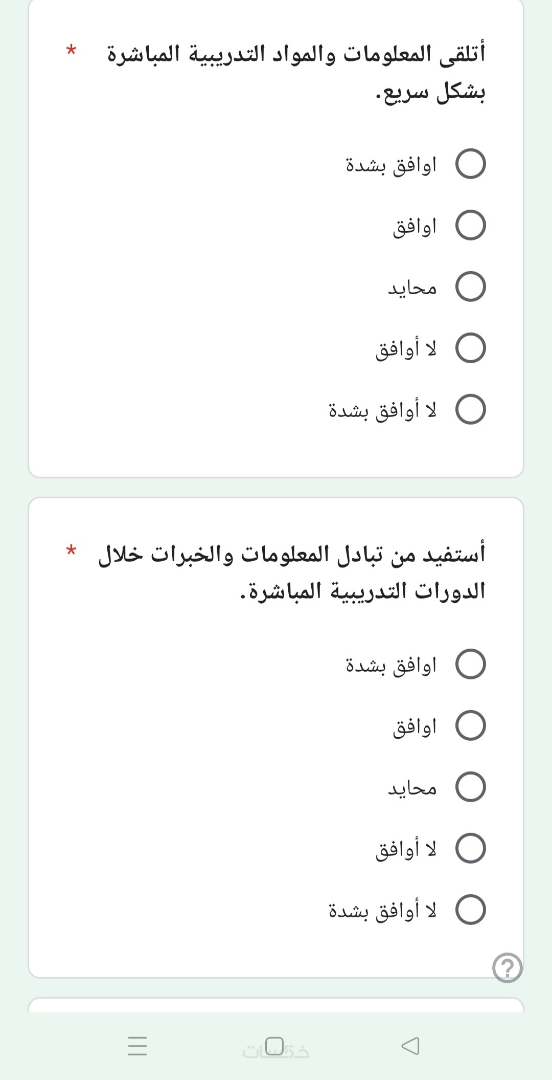Viewport: 552px width, 1080px height.
Task: Choose 'محايد' in the first question
Action: click(x=470, y=287)
